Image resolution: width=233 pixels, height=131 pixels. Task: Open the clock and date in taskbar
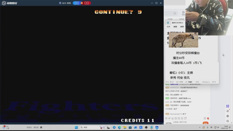(225, 127)
